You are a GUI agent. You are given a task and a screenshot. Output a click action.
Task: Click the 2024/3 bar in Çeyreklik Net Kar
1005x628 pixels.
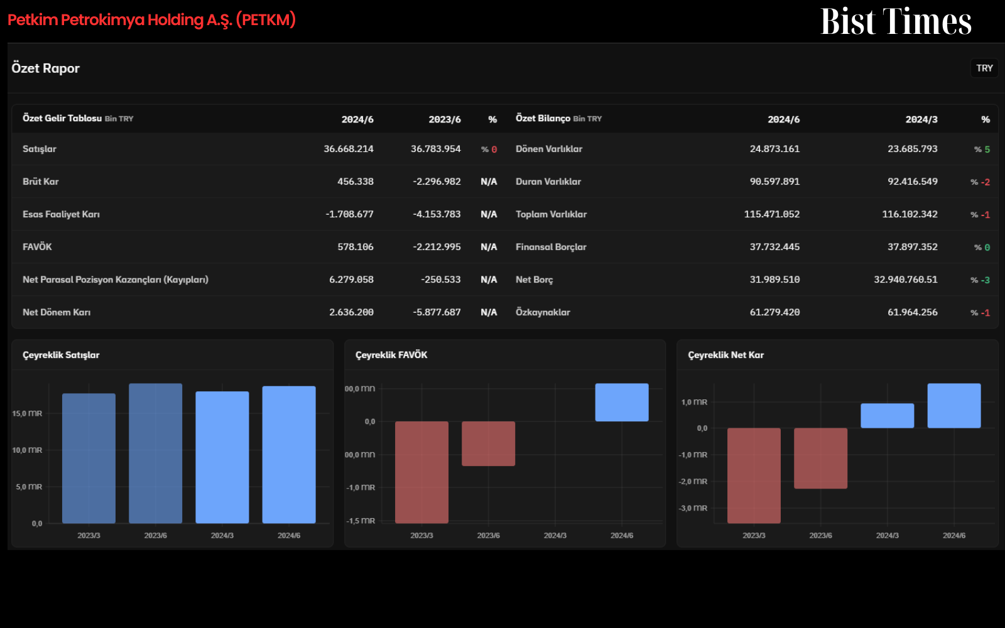click(887, 416)
